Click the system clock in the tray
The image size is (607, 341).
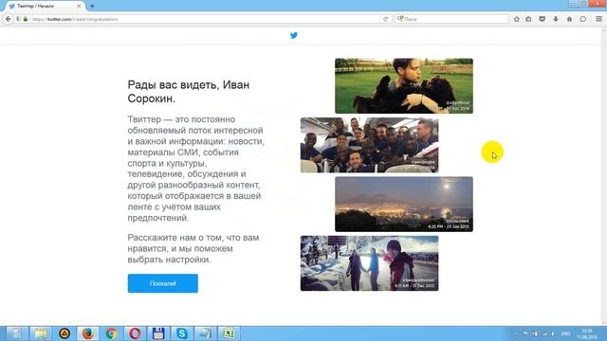pos(587,334)
